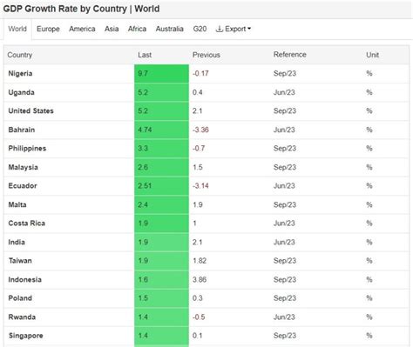Image resolution: width=413 pixels, height=347 pixels.
Task: Click Bahrain's Previous value -3.36
Action: coord(200,130)
